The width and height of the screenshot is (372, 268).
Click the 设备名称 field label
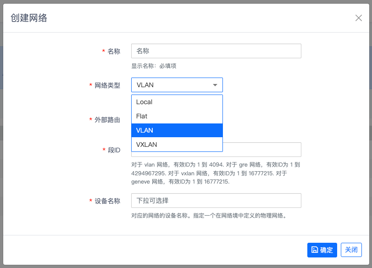pyautogui.click(x=107, y=201)
